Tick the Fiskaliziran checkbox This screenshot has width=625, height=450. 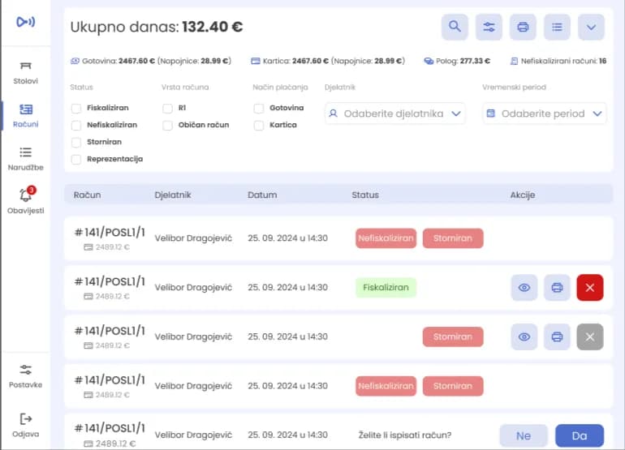76,108
